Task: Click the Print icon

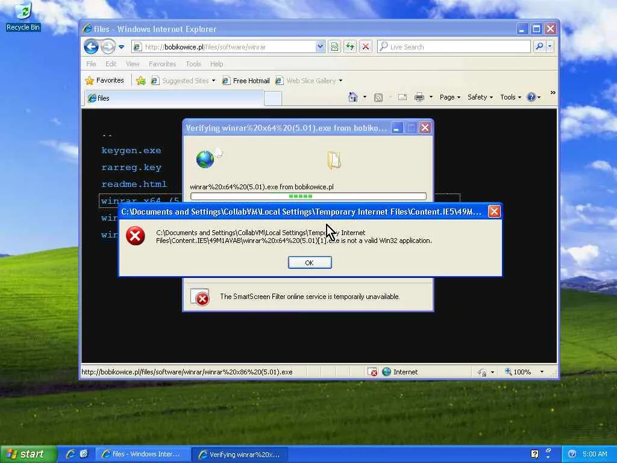Action: (419, 97)
